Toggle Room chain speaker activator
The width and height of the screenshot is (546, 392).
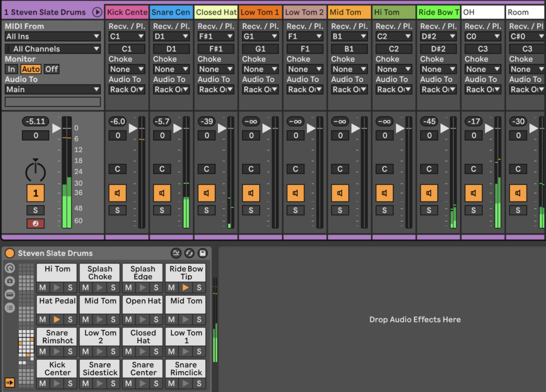pyautogui.click(x=518, y=193)
